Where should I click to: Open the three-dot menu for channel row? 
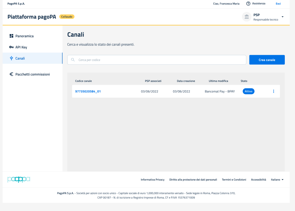[273, 91]
